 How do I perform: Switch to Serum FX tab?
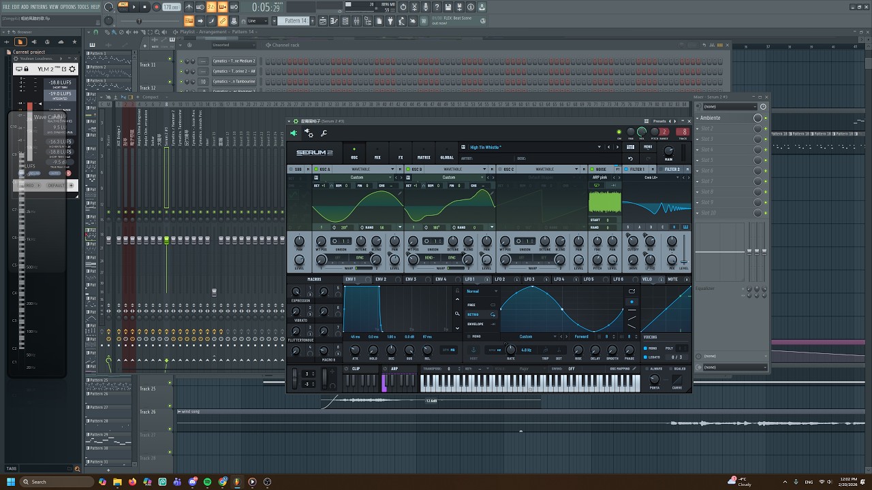401,153
